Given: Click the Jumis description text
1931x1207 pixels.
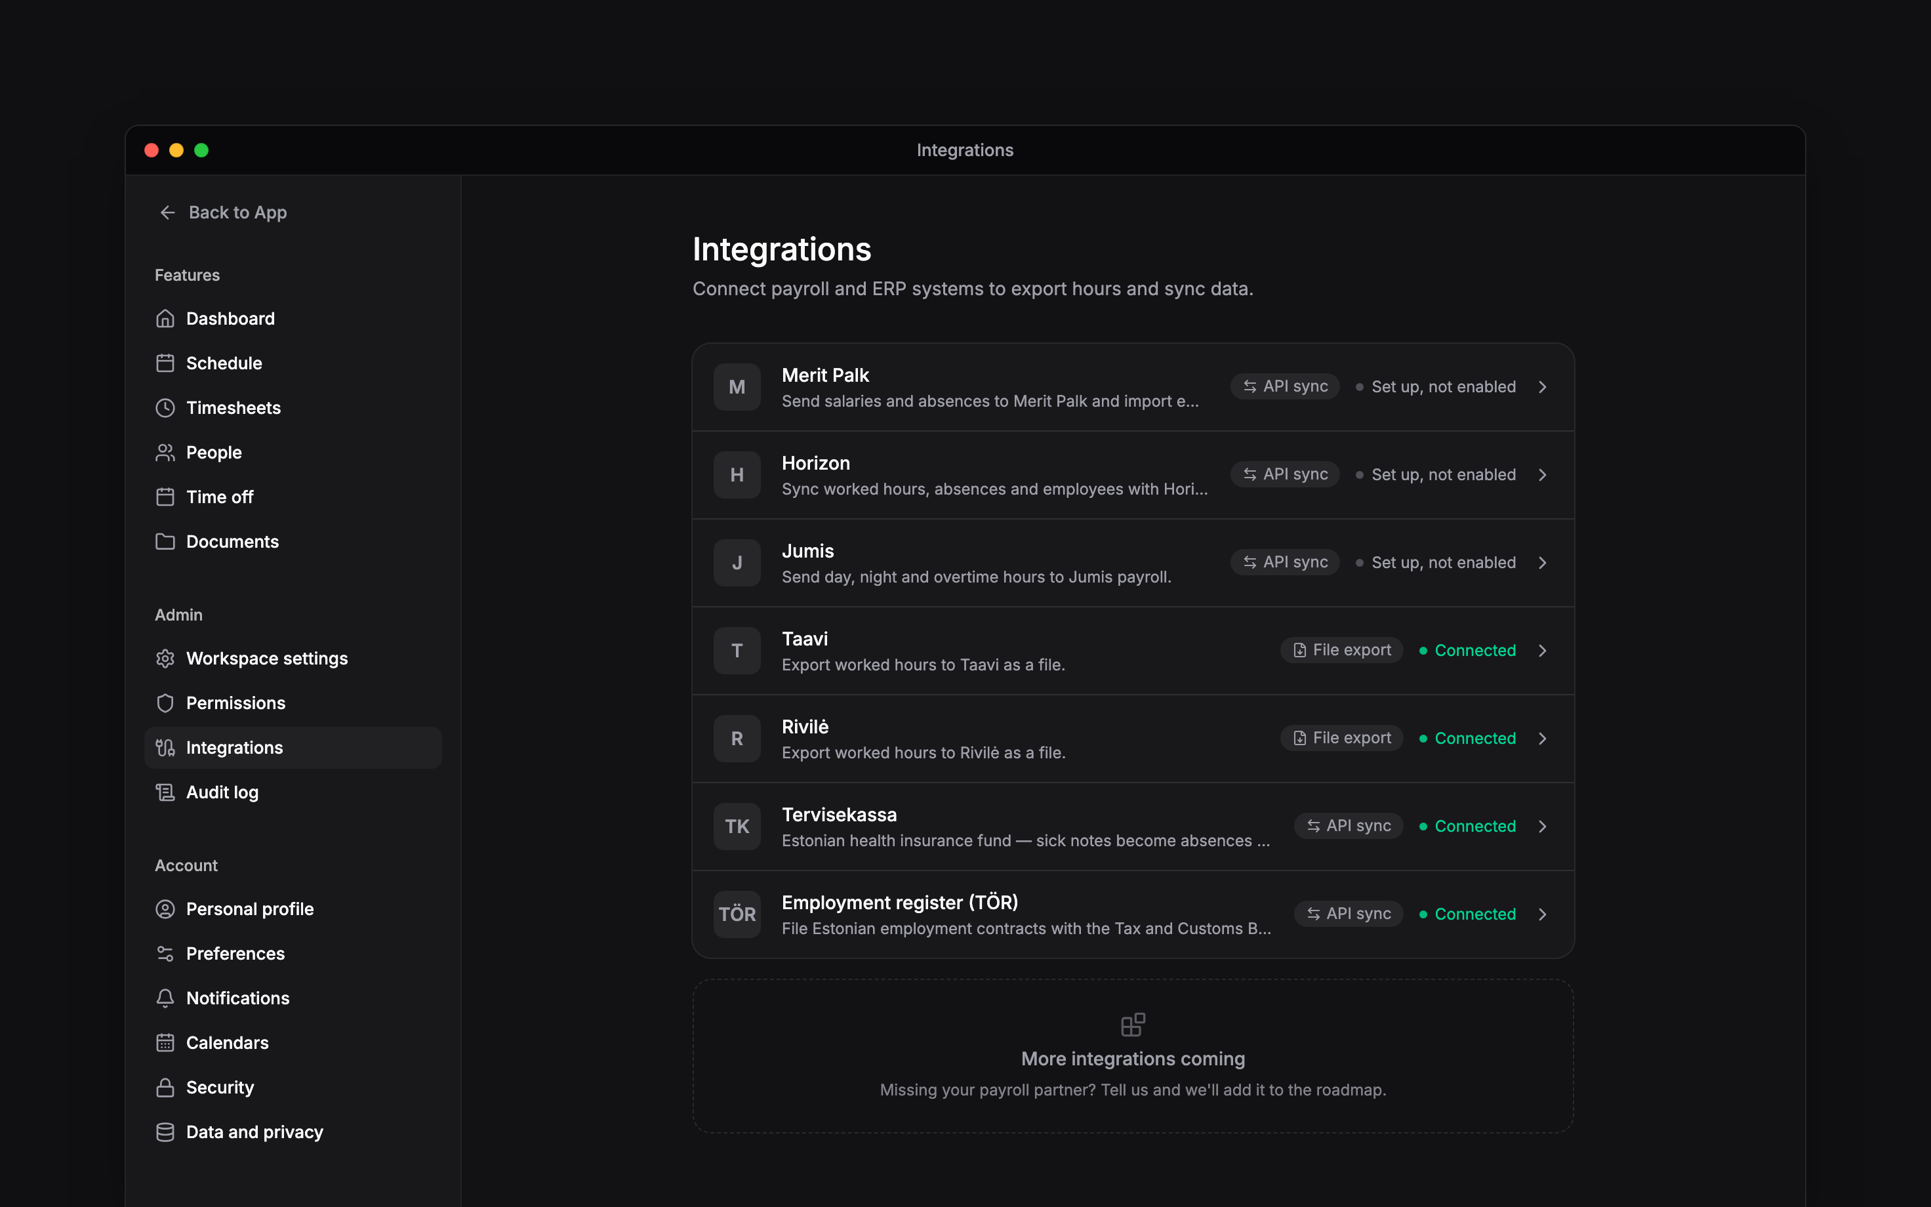Looking at the screenshot, I should [976, 577].
